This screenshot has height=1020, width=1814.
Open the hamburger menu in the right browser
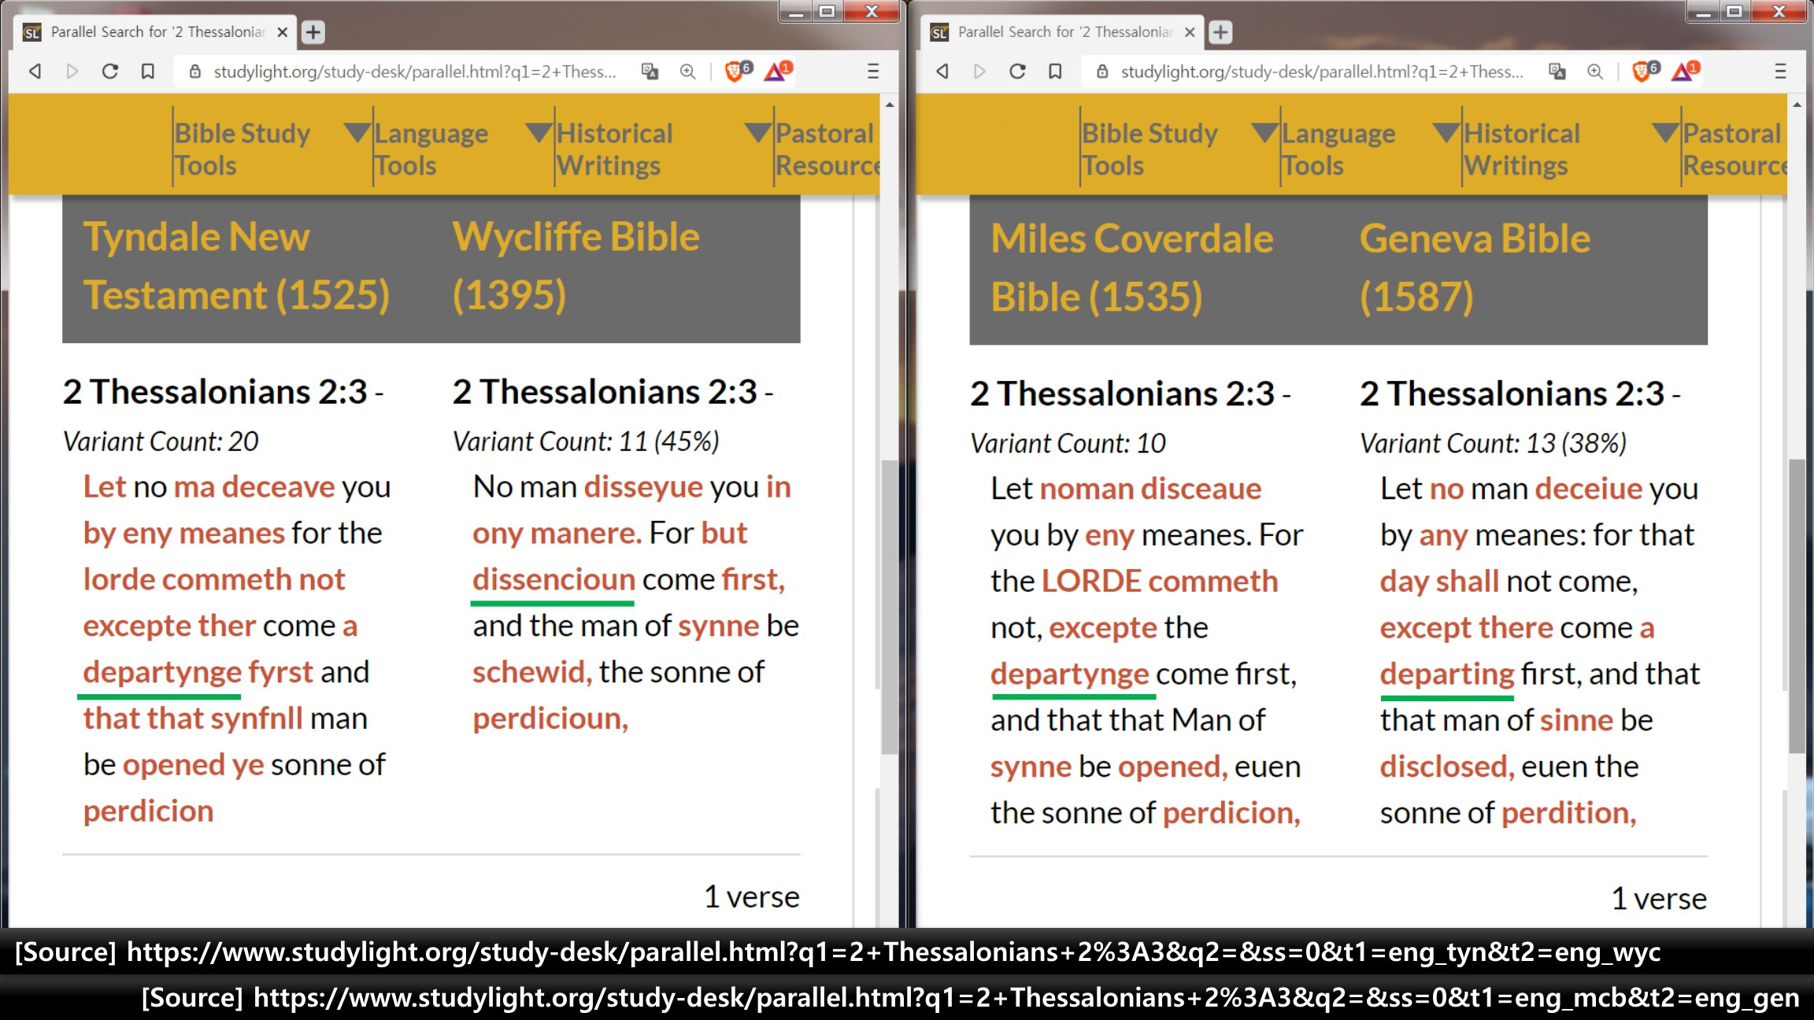tap(1780, 72)
